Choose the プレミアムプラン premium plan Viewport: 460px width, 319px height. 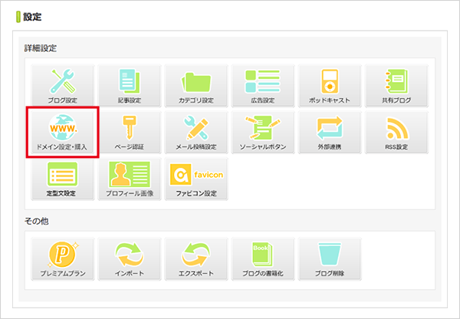(61, 258)
